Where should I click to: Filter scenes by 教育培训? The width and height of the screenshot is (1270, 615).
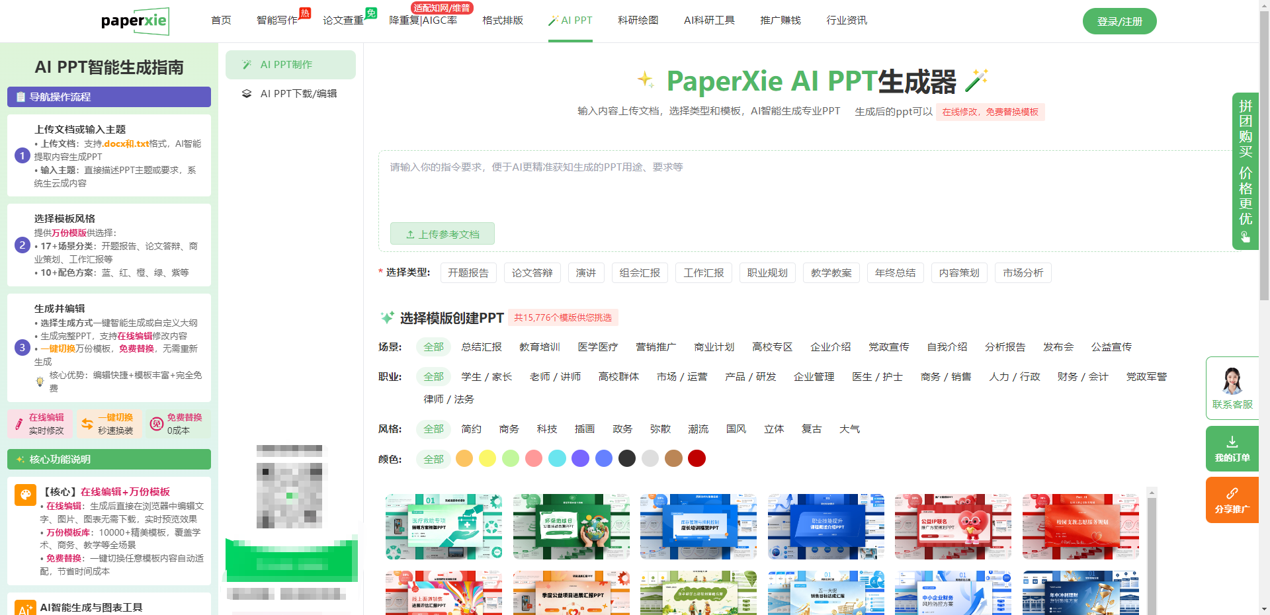(x=539, y=347)
